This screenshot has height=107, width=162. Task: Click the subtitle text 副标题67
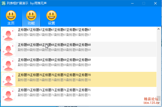(54, 35)
